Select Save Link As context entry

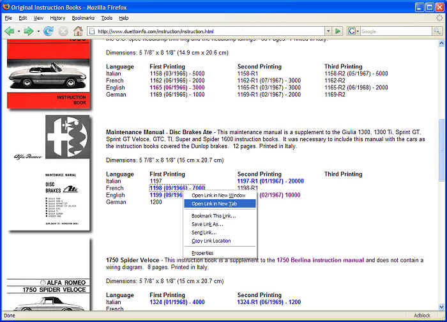coord(220,224)
